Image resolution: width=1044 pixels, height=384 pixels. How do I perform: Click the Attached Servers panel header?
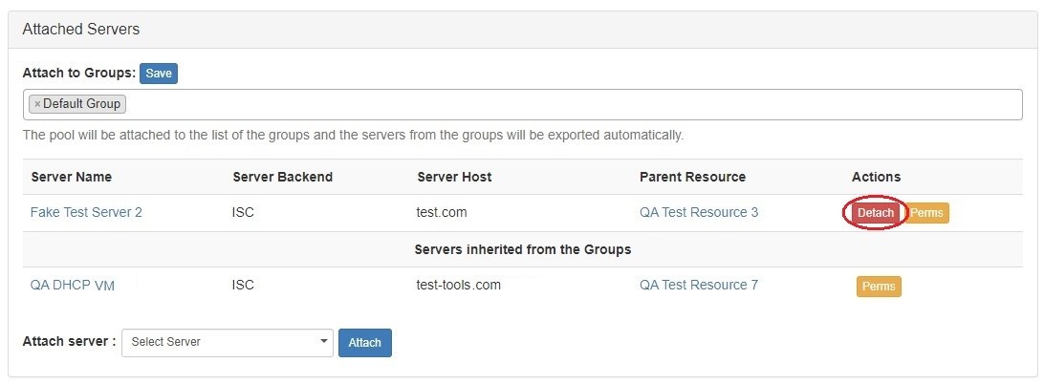tap(81, 30)
